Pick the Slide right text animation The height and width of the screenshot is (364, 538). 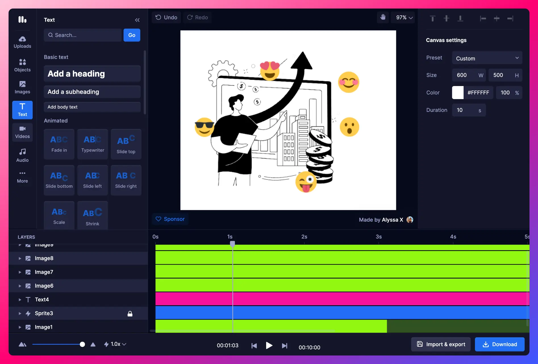(126, 180)
